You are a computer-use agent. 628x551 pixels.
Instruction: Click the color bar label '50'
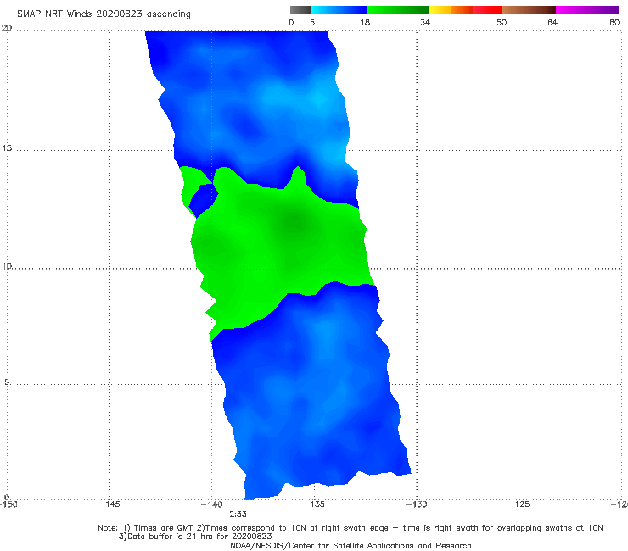pyautogui.click(x=502, y=23)
